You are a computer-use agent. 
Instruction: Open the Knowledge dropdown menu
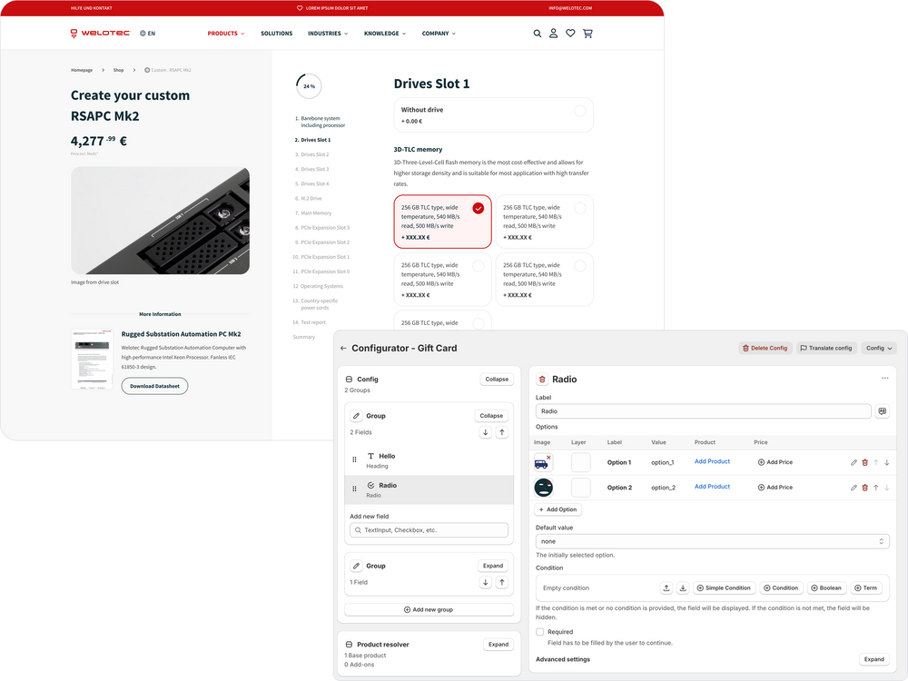click(x=385, y=34)
